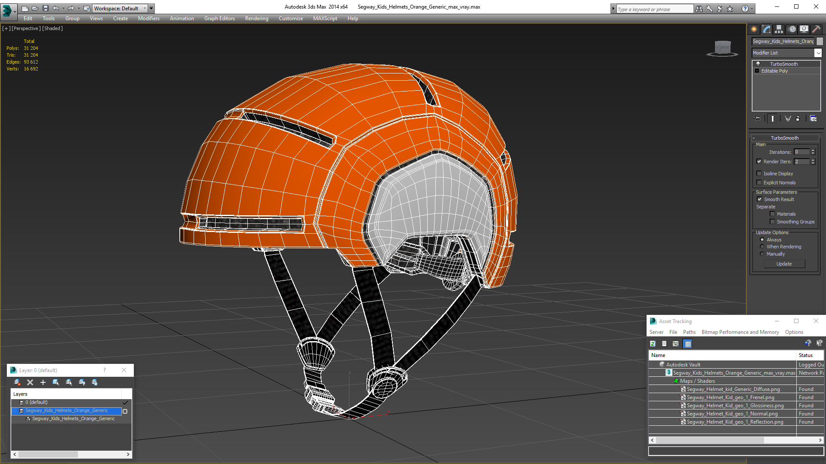Viewport: 826px width, 464px height.
Task: Click the new scene file icon
Action: point(25,8)
